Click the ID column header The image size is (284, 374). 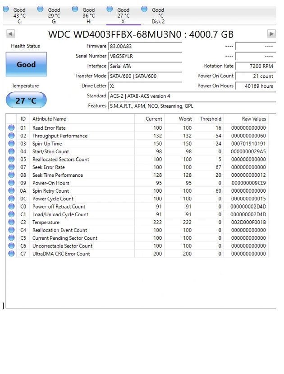pyautogui.click(x=23, y=119)
